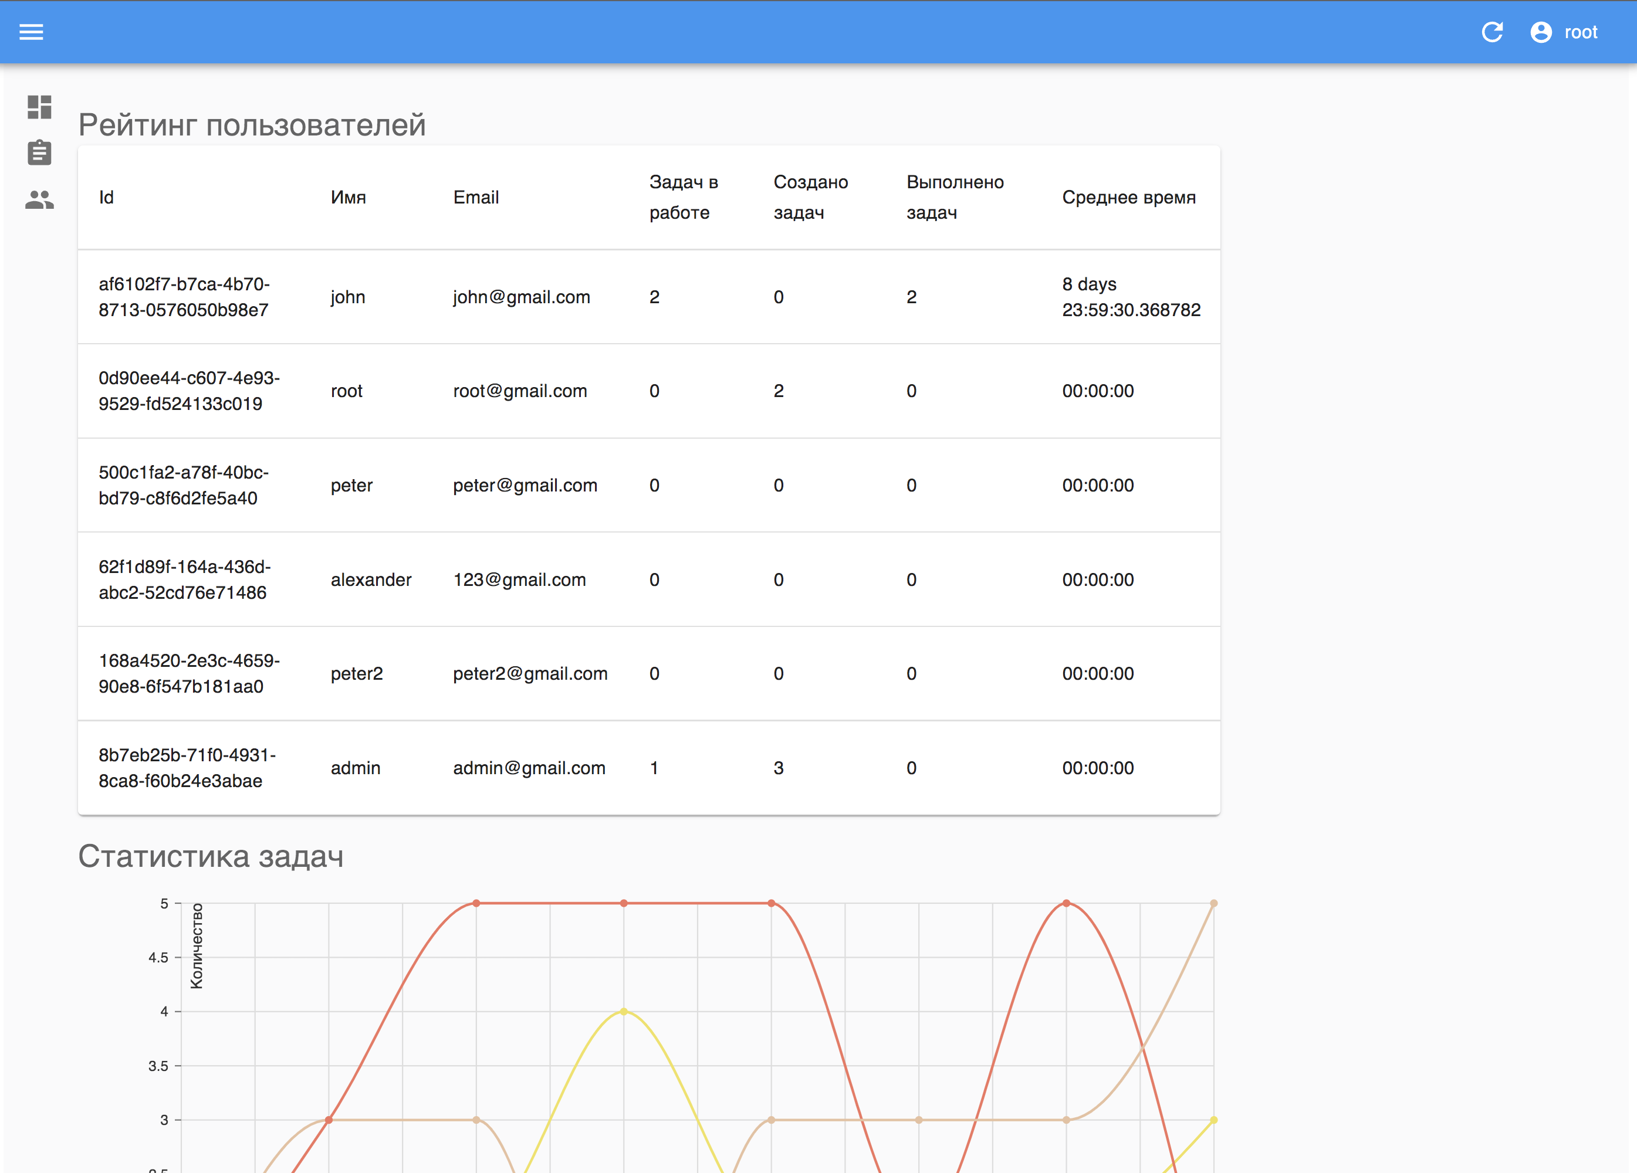This screenshot has height=1173, width=1637.
Task: Click admin's tasks in progress value 1
Action: pos(654,768)
